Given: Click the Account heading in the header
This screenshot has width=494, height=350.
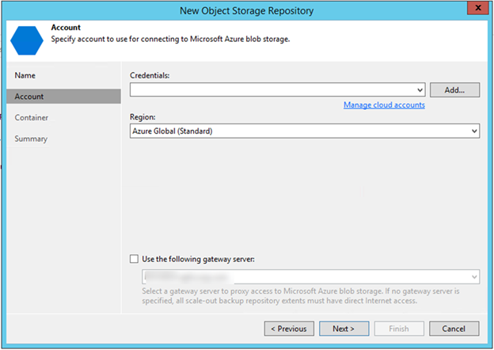Looking at the screenshot, I should [x=66, y=28].
